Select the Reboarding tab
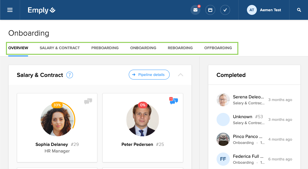308x169 pixels. (x=180, y=48)
